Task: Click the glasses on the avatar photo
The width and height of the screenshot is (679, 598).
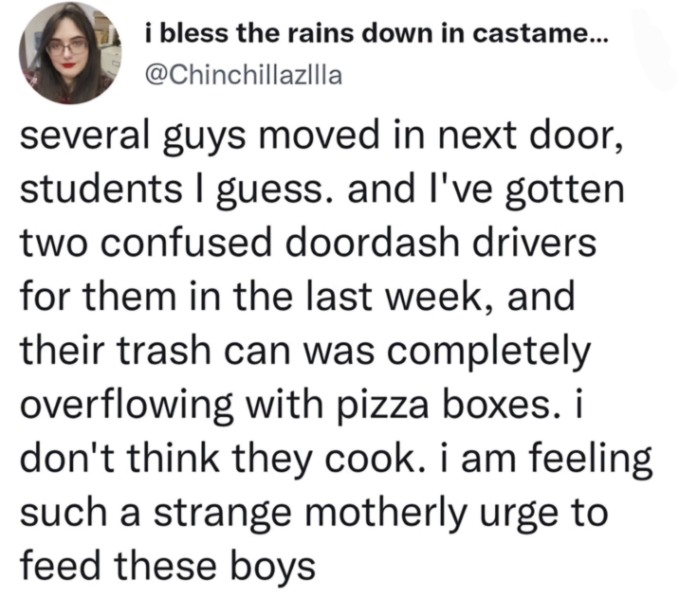Action: click(65, 45)
